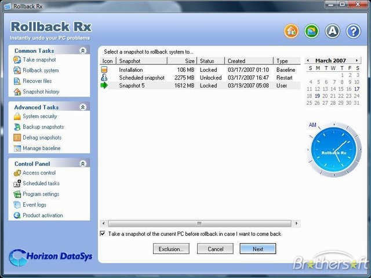371x278 pixels.
Task: Click the Recover files icon
Action: pos(17,81)
